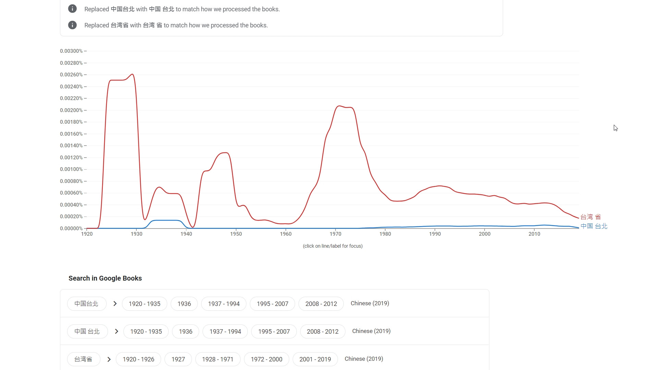Click info icon beside 台湾省 replacement notice
This screenshot has width=658, height=370.
[72, 25]
